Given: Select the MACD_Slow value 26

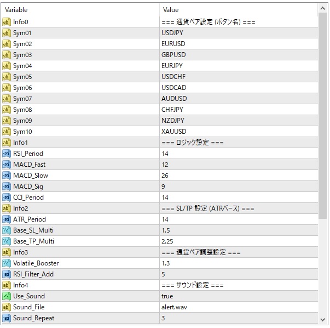Looking at the screenshot, I should click(x=165, y=176).
